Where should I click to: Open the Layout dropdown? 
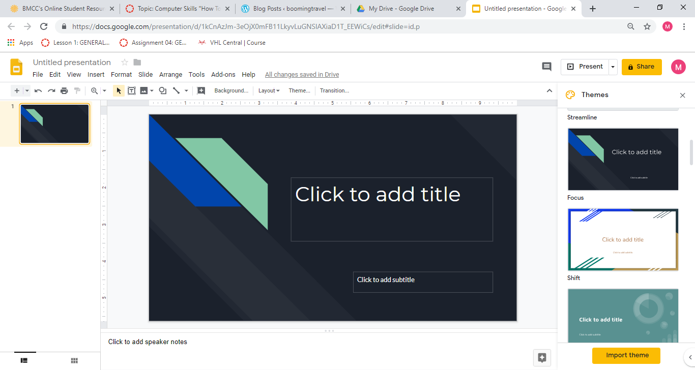[269, 91]
